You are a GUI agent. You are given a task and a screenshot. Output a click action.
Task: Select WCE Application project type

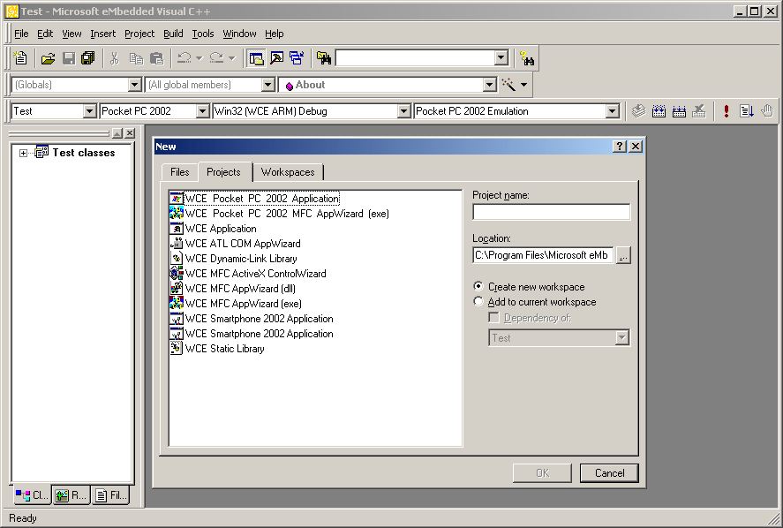click(x=214, y=229)
